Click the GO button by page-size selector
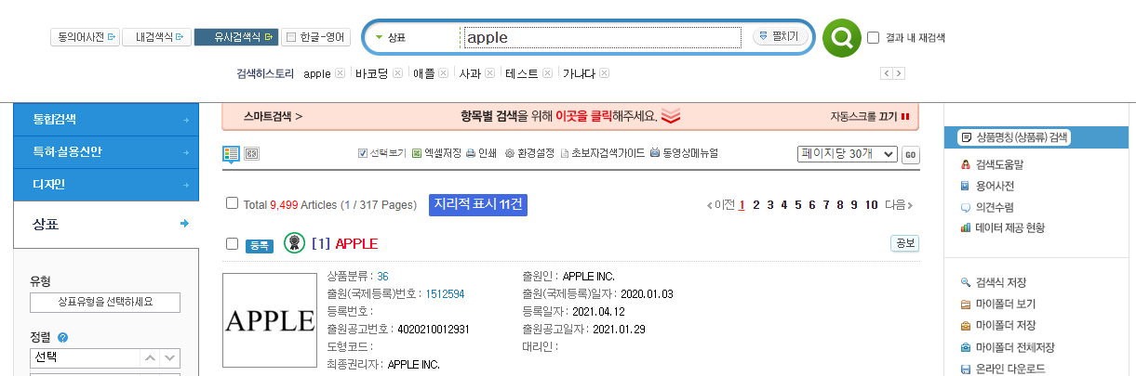The height and width of the screenshot is (376, 1136). [910, 154]
